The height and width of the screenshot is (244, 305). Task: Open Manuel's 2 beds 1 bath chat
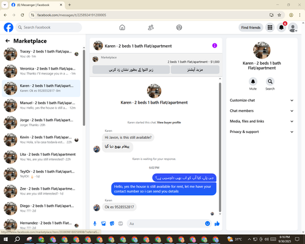coord(41,106)
